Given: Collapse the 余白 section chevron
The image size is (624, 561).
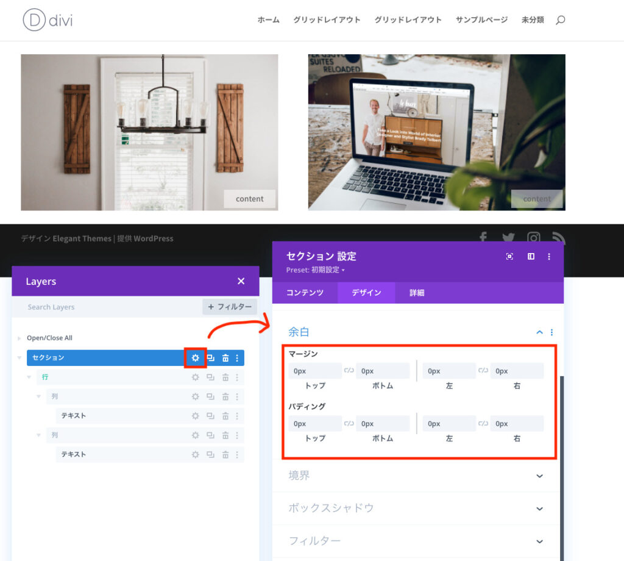Looking at the screenshot, I should 539,332.
